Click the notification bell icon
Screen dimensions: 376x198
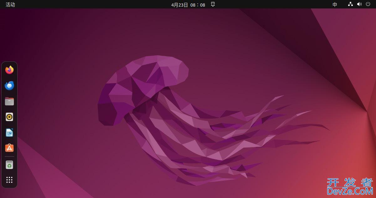click(213, 4)
